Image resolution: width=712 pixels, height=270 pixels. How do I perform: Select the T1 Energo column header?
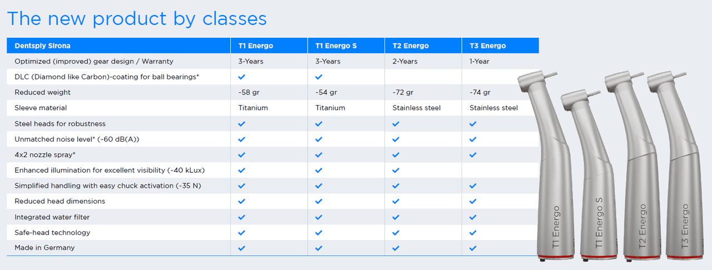coord(255,46)
